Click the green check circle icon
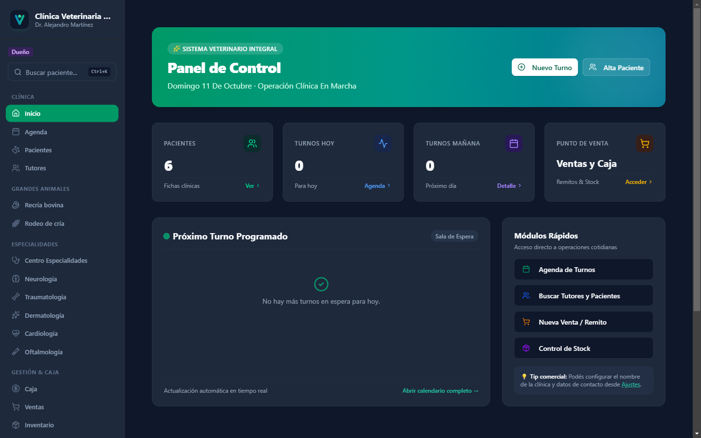Screen dimensions: 701x438 (x=321, y=284)
